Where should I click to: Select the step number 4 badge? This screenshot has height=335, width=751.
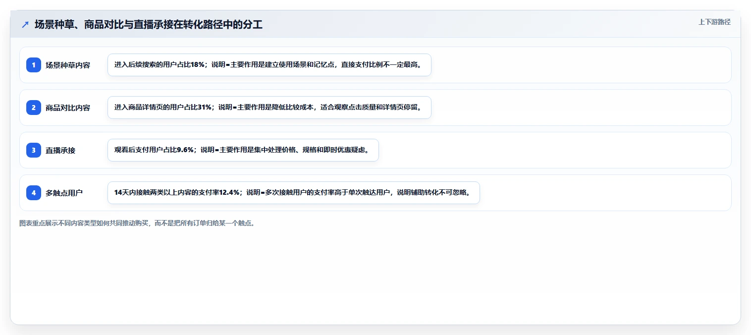click(34, 193)
